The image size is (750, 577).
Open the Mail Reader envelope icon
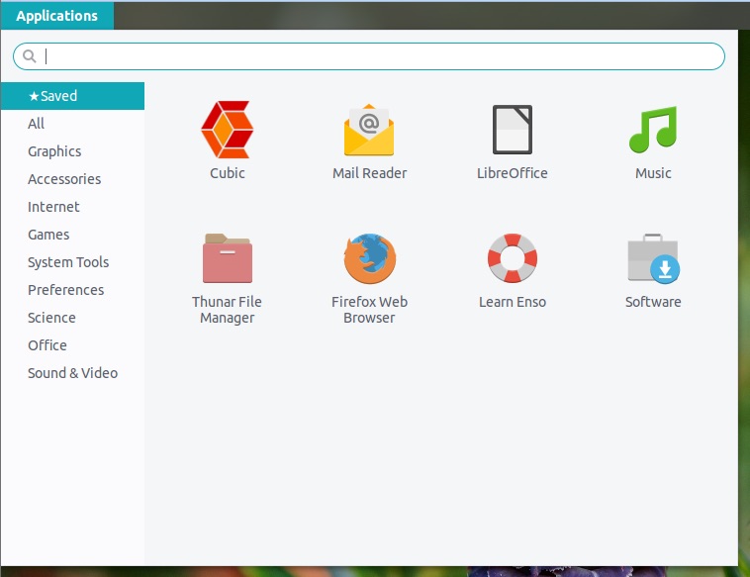click(x=369, y=130)
